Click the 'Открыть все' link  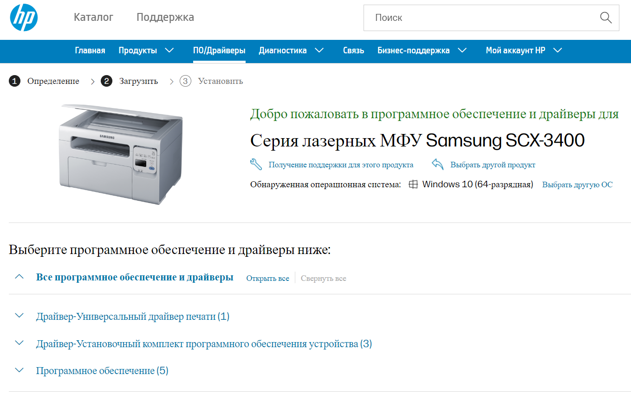(267, 279)
